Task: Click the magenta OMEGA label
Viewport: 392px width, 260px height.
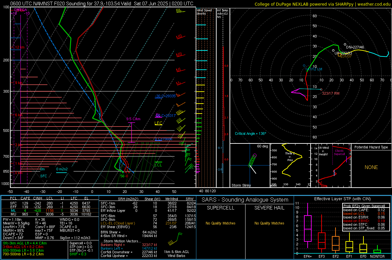Action: [21, 10]
